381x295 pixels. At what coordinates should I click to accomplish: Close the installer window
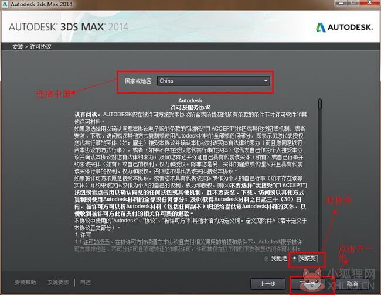point(369,3)
